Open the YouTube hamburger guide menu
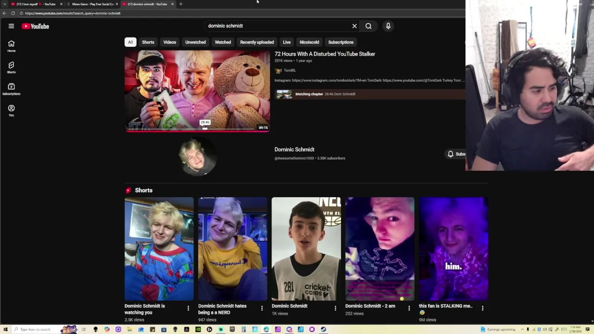This screenshot has width=594, height=334. coord(11,26)
